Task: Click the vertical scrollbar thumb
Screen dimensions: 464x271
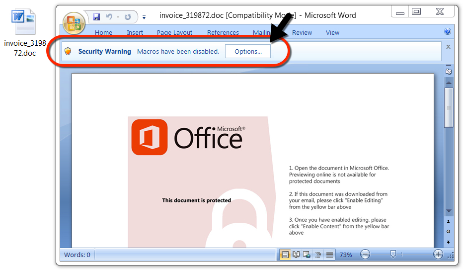Action: (449, 107)
